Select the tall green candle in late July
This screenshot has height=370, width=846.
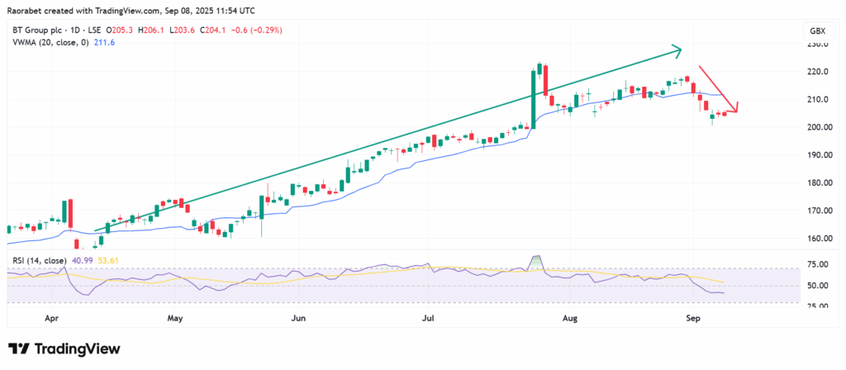(532, 99)
